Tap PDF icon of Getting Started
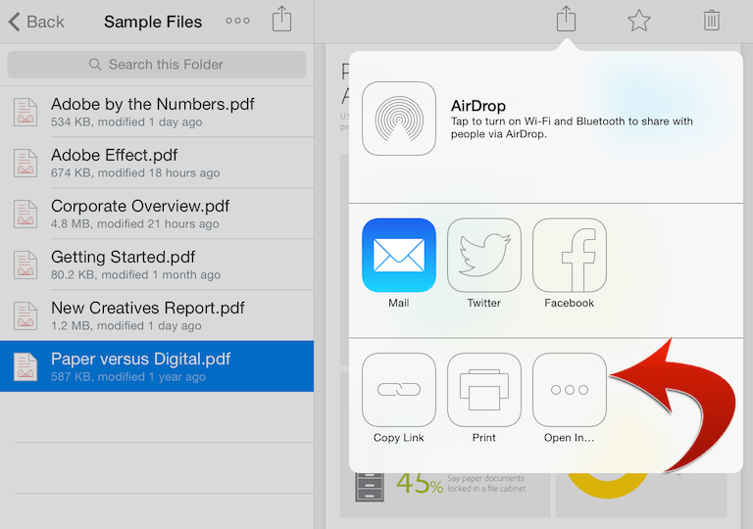This screenshot has height=529, width=753. [x=25, y=264]
